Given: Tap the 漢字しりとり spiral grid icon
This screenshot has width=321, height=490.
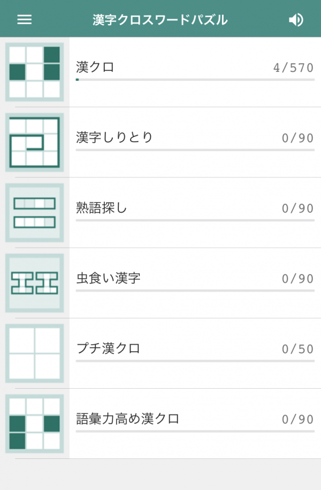Looking at the screenshot, I should [35, 142].
